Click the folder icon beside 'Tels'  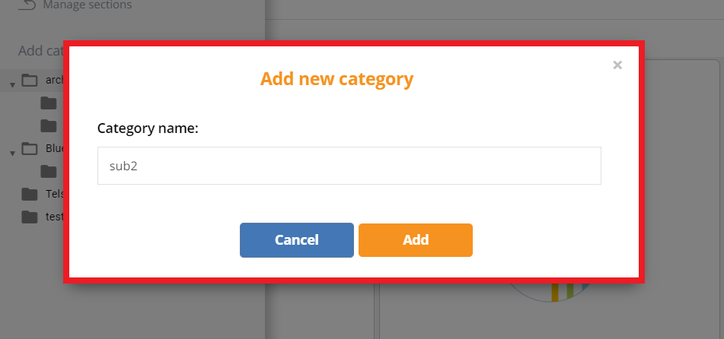(30, 195)
